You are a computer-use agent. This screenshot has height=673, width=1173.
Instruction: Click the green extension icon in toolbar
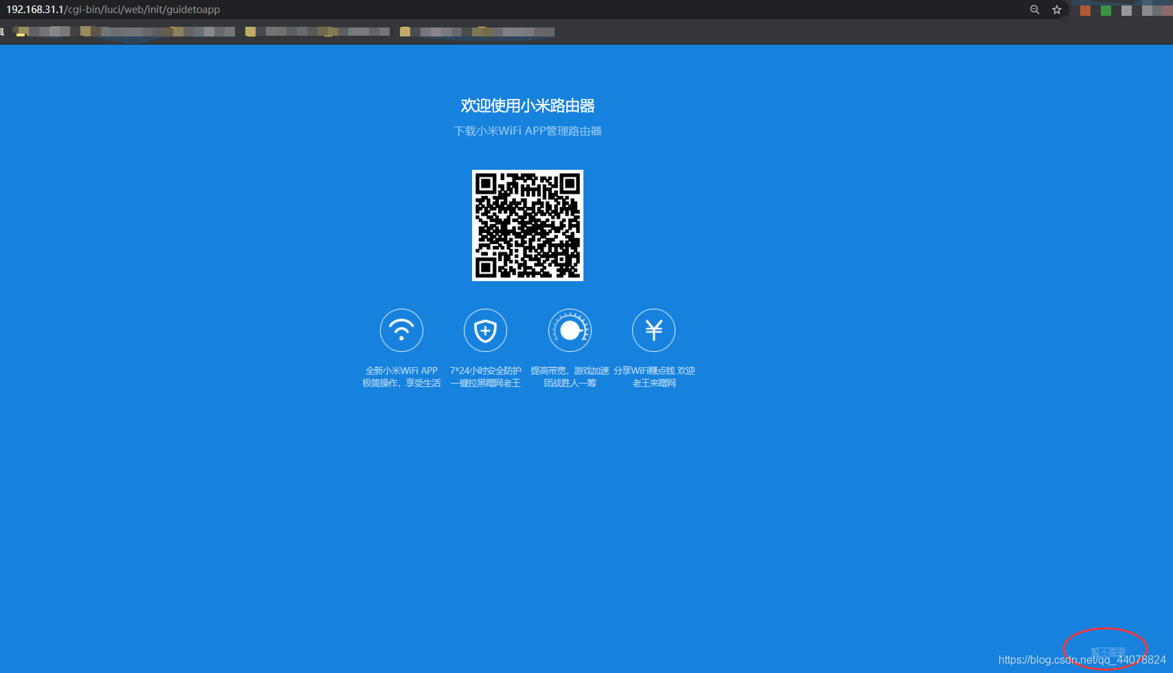point(1106,10)
